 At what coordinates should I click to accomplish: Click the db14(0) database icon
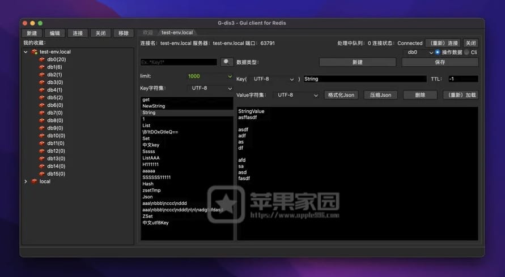coord(41,166)
